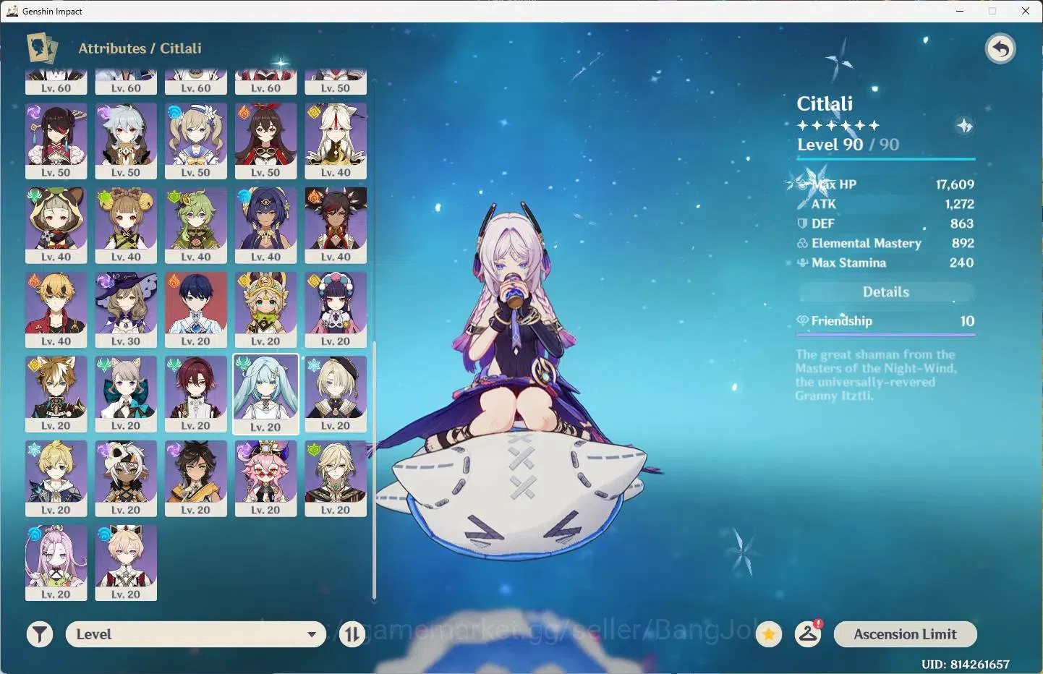Select Thoma's Lv. 40 portrait
The image size is (1043, 674).
[56, 310]
